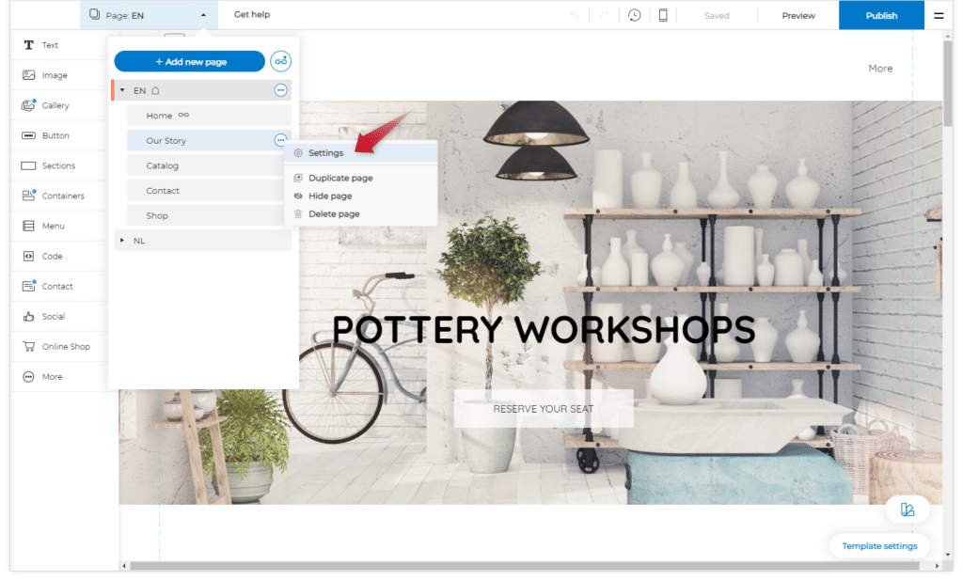Screen dimensions: 963x581
Task: Switch to mobile view icon
Action: [x=663, y=15]
